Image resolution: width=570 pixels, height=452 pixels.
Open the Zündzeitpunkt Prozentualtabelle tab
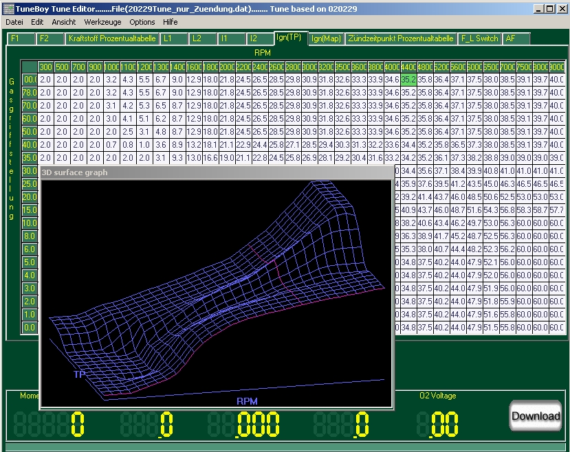(401, 38)
